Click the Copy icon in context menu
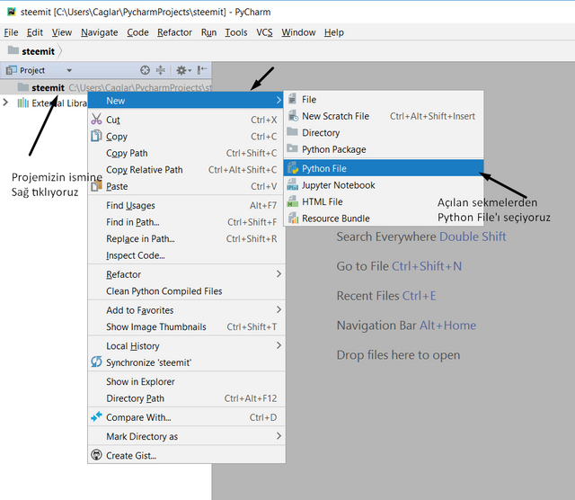This screenshot has height=500, width=575. tap(96, 136)
